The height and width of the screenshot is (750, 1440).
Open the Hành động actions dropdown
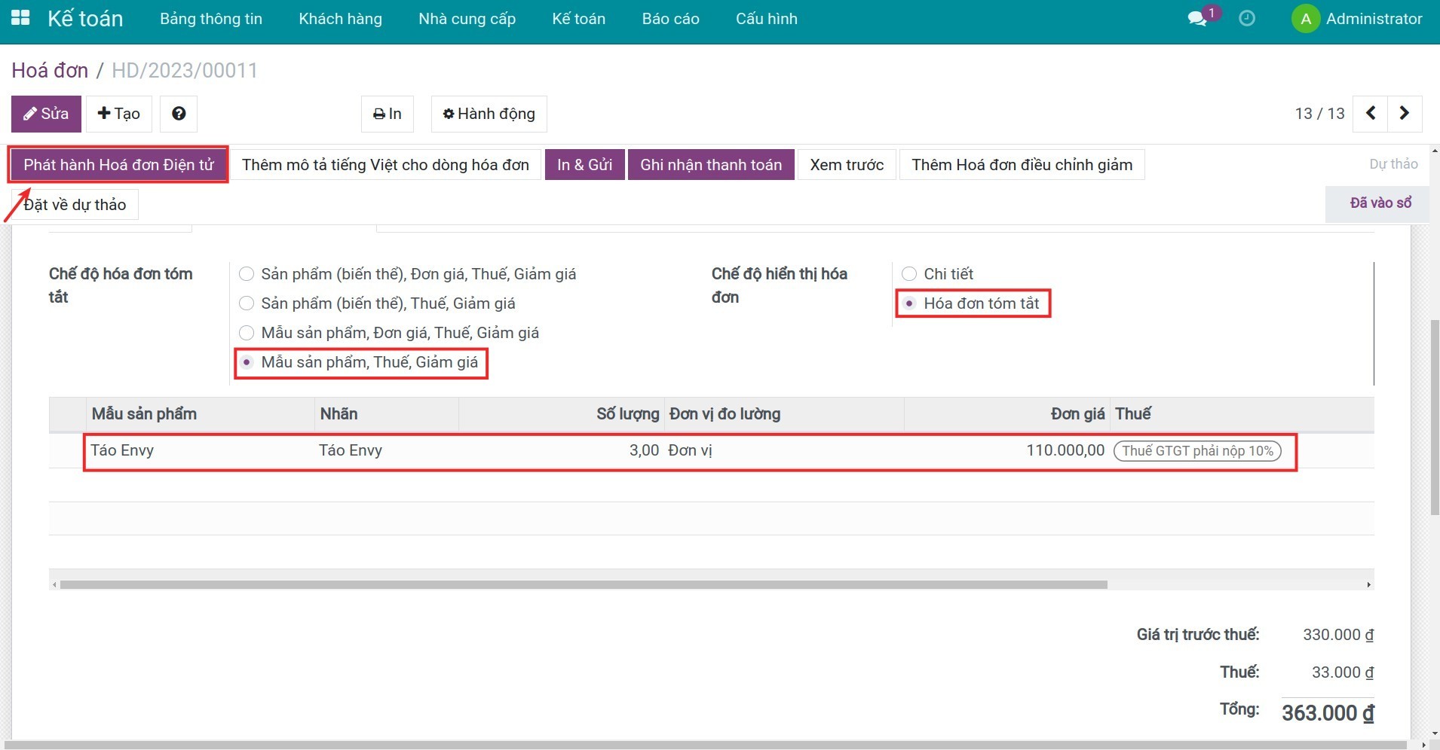point(489,114)
